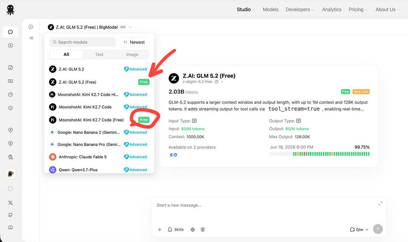Open the X (Twitter) link in the sidebar

tap(11, 203)
